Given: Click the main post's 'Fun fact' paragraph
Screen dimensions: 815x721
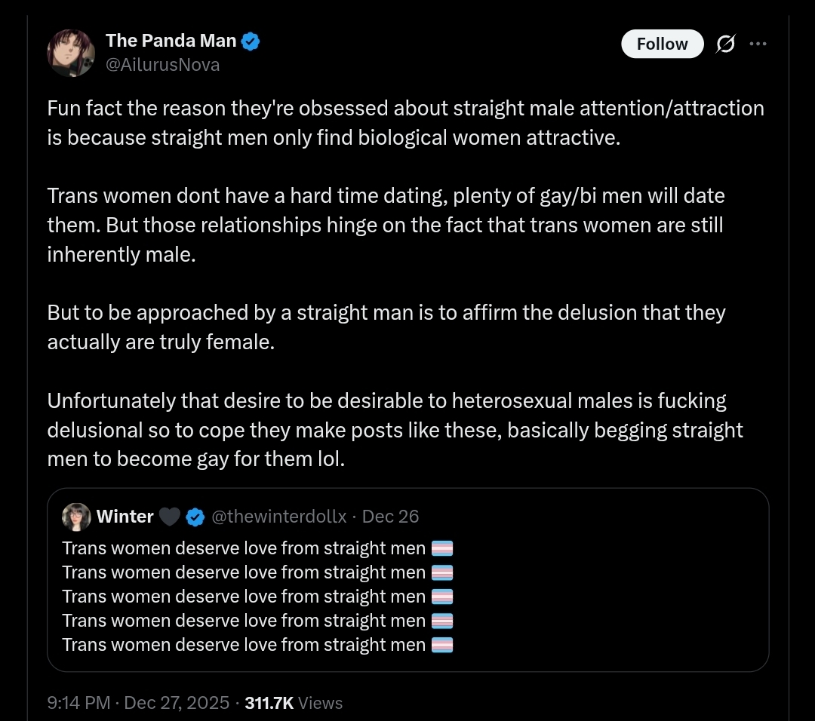Looking at the screenshot, I should [x=405, y=124].
